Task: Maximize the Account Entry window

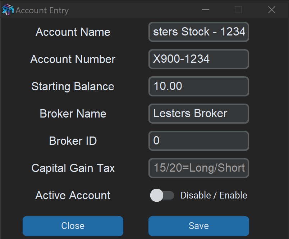Action: click(238, 10)
